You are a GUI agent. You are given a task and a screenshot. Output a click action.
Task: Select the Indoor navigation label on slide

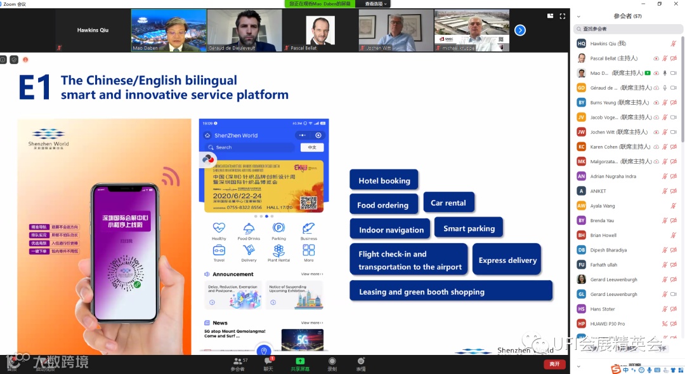pos(391,230)
